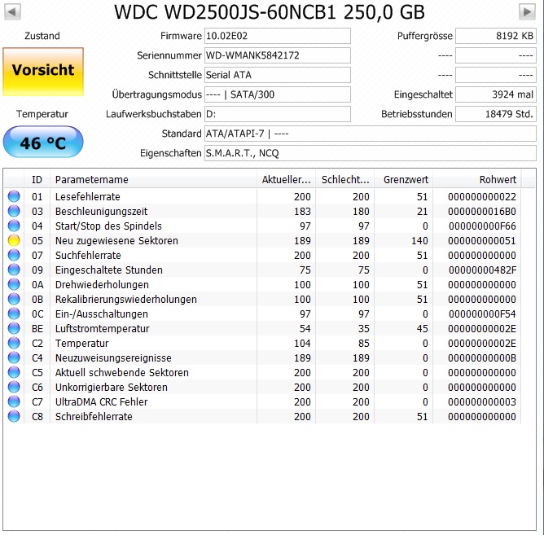Click blue status dot for Ein-/Ausschaltungen
The image size is (544, 535).
(14, 314)
